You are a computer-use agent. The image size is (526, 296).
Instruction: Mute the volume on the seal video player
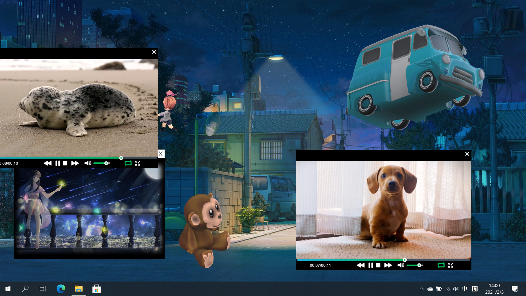tap(88, 163)
